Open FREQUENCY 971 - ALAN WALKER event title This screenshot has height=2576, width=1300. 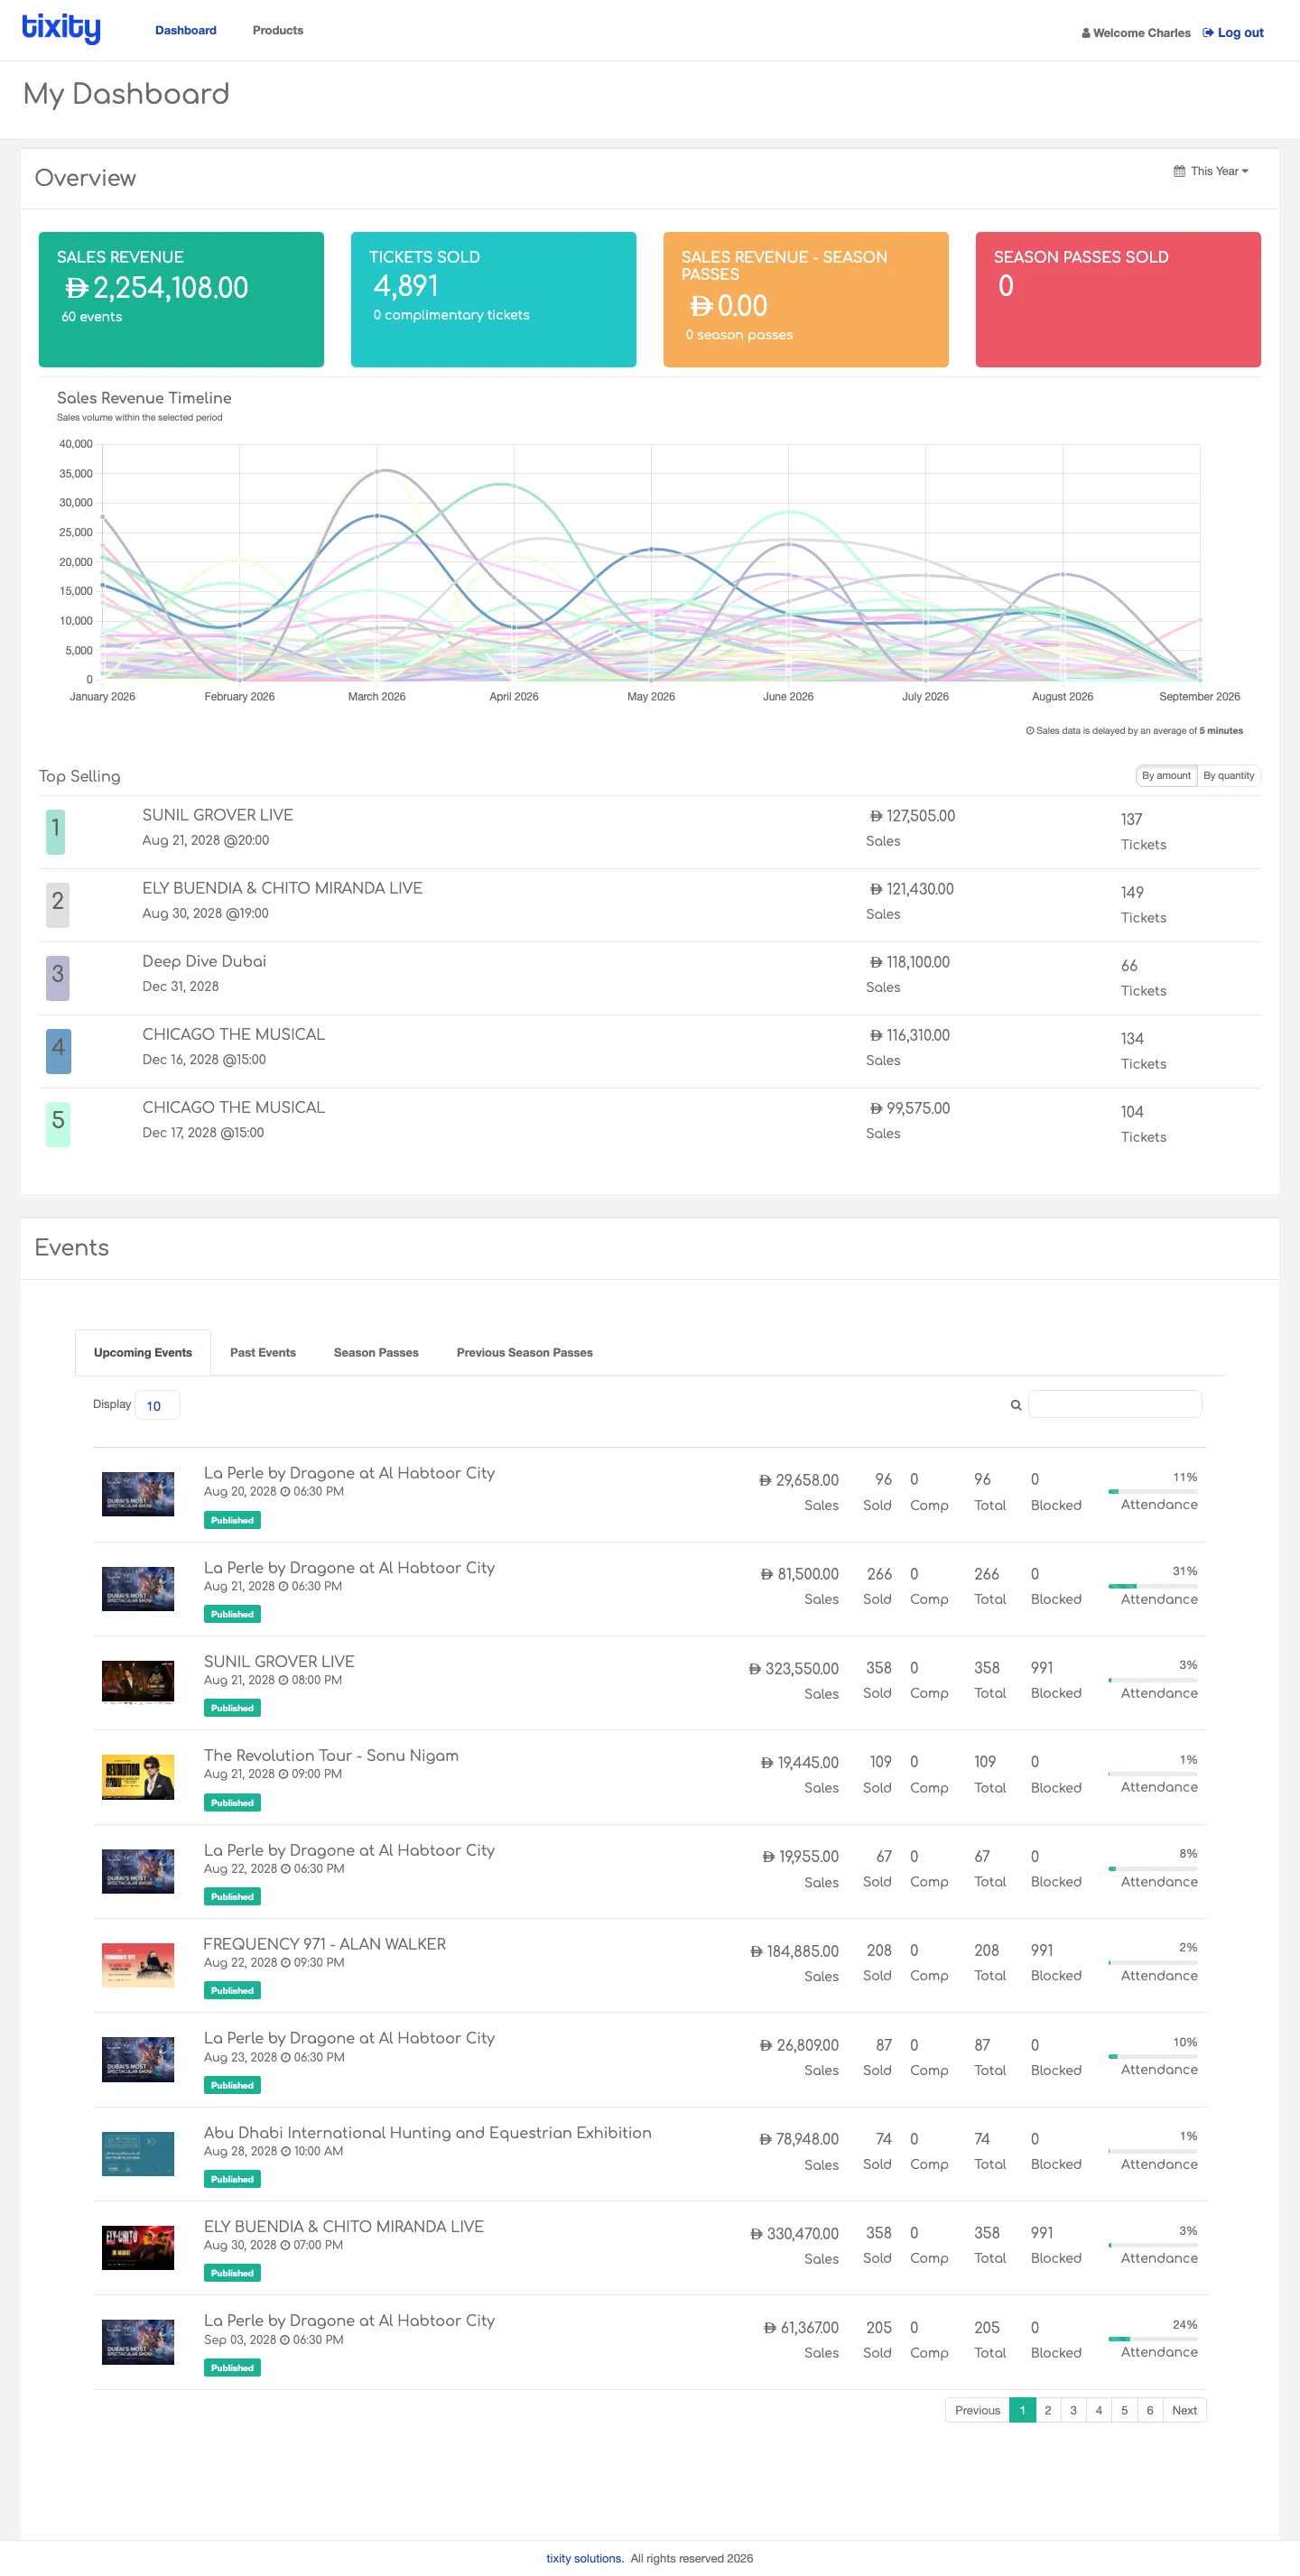[x=325, y=1943]
